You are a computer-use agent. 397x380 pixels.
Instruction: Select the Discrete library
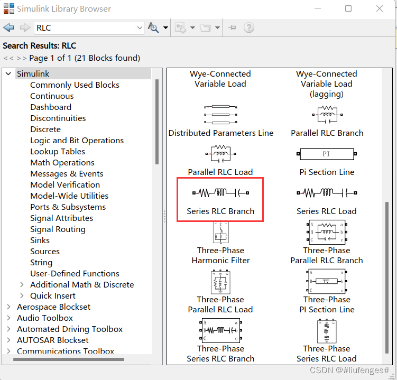coord(45,129)
